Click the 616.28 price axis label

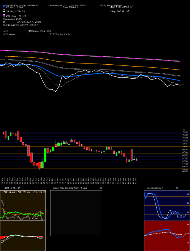pos(185,164)
